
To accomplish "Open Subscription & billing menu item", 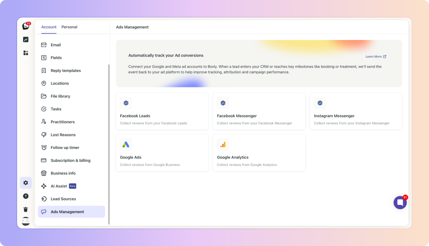I will [x=71, y=161].
